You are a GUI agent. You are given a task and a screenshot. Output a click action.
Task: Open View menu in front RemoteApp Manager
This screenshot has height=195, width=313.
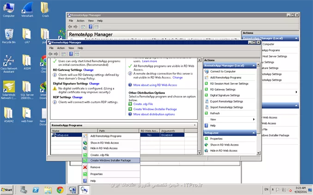pyautogui.click(x=71, y=48)
